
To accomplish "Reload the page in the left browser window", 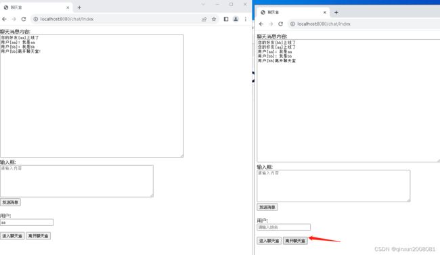I will point(24,19).
